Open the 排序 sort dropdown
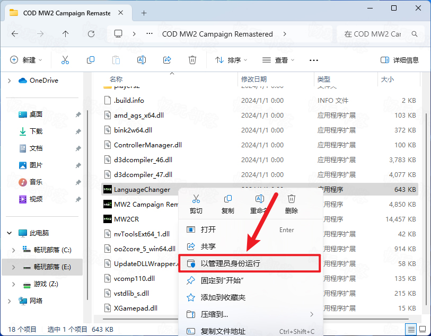The height and width of the screenshot is (336, 431). (231, 60)
